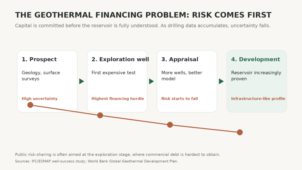
Task: Select the 'Highest financing hurdle' label
Action: [x=118, y=99]
